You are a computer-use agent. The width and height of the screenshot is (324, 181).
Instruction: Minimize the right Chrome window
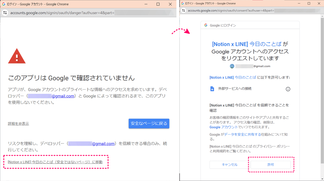(x=299, y=3)
